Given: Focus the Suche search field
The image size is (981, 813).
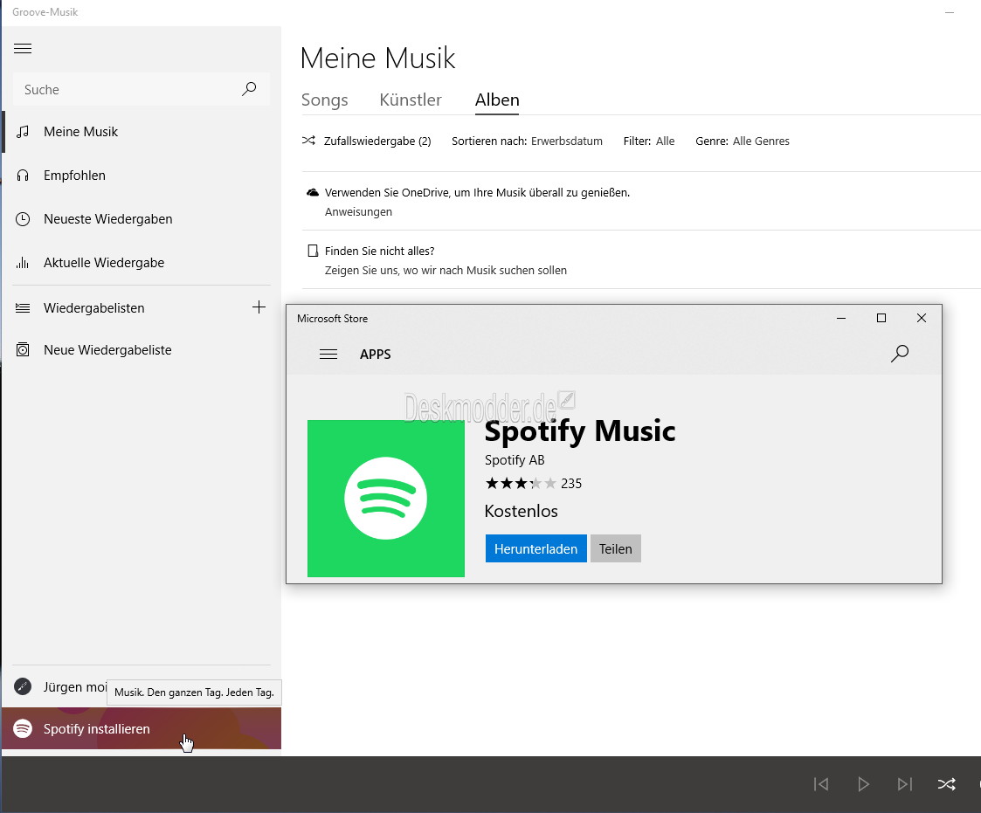Looking at the screenshot, I should click(x=141, y=89).
